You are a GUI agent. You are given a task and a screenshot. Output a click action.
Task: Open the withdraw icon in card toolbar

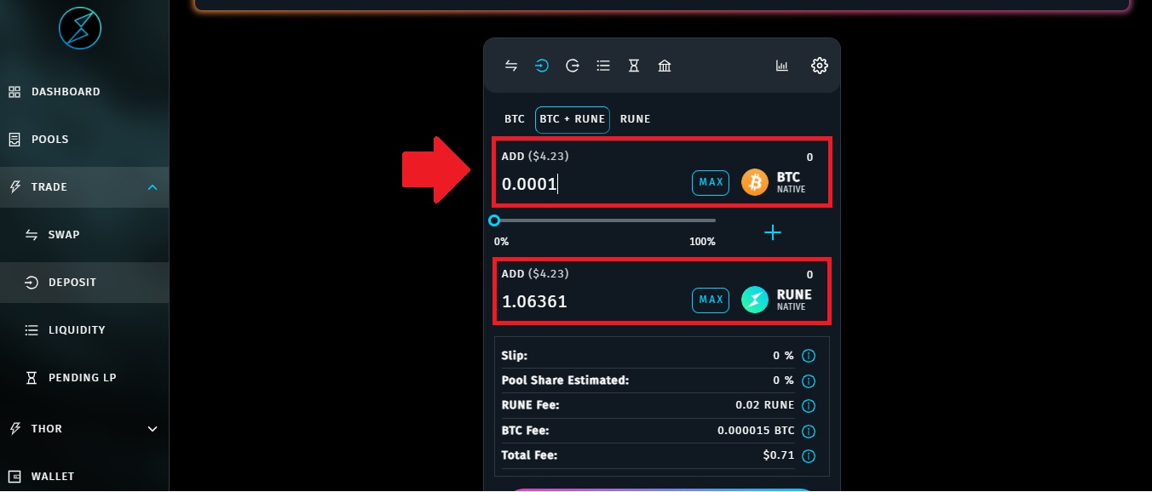coord(573,66)
